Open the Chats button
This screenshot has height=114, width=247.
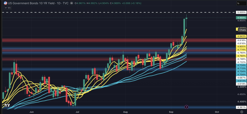[x=243, y=30]
